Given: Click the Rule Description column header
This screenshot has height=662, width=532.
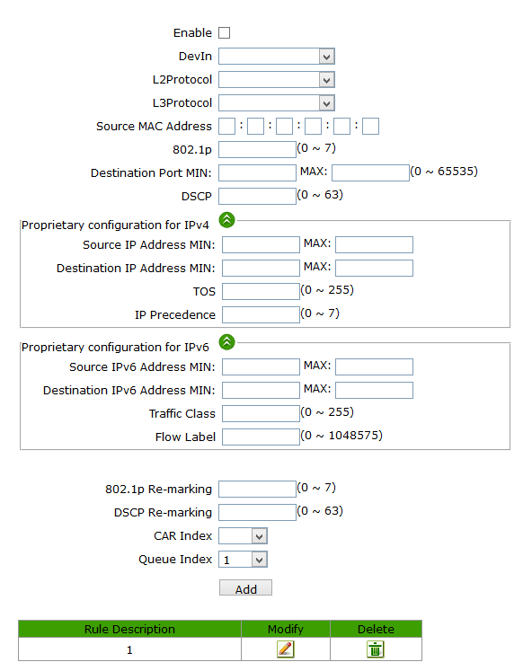Looking at the screenshot, I should pos(129,629).
